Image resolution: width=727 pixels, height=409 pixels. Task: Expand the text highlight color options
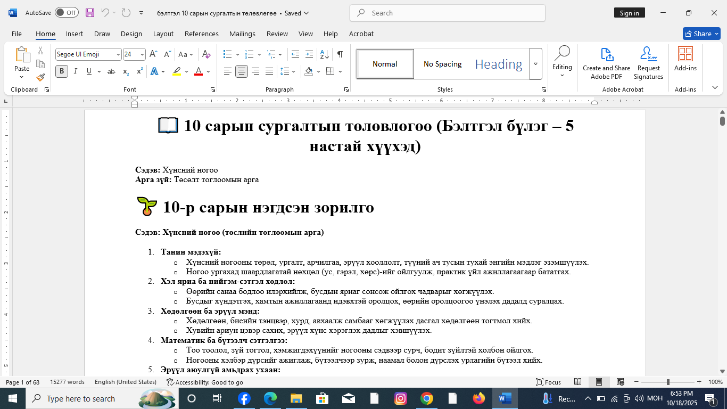pyautogui.click(x=186, y=71)
